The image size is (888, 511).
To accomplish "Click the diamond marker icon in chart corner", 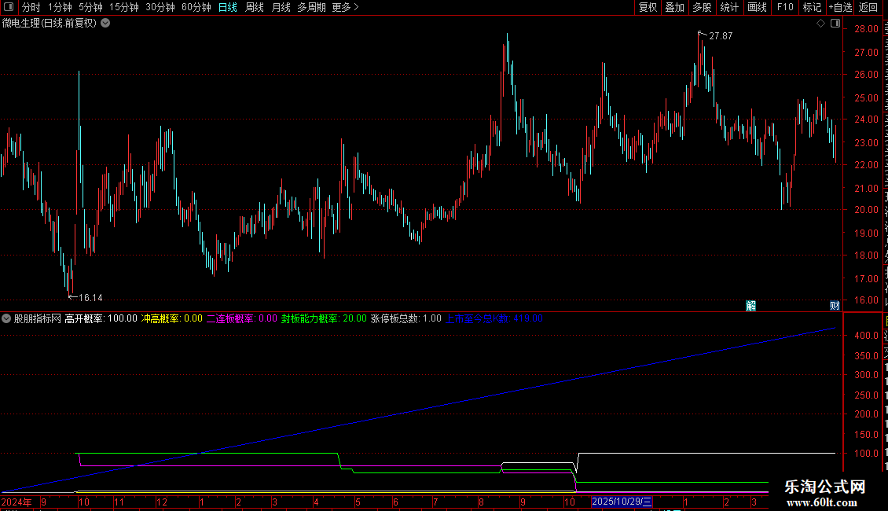I will [x=820, y=24].
